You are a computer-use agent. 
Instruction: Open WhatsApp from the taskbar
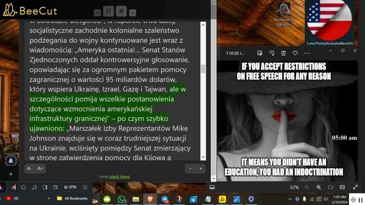click(122, 199)
